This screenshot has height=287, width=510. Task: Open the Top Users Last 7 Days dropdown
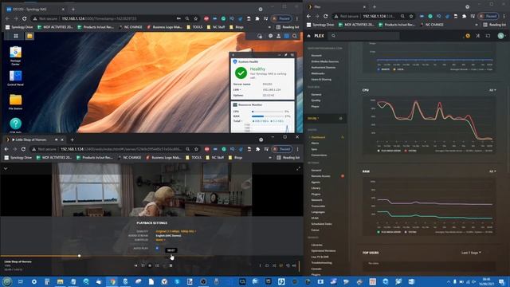(x=471, y=253)
